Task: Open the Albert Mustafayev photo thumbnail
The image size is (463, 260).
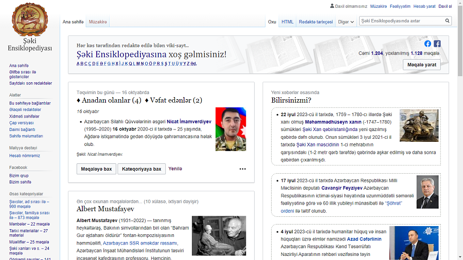Action: [x=219, y=235]
